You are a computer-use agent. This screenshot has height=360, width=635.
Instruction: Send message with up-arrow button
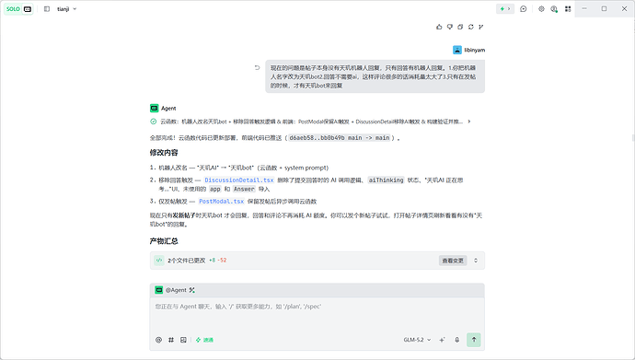(x=474, y=340)
